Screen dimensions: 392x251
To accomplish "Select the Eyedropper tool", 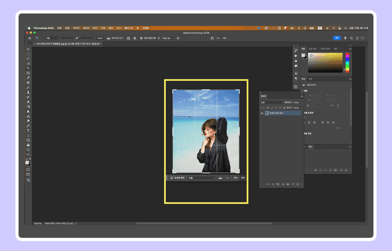I will [28, 78].
